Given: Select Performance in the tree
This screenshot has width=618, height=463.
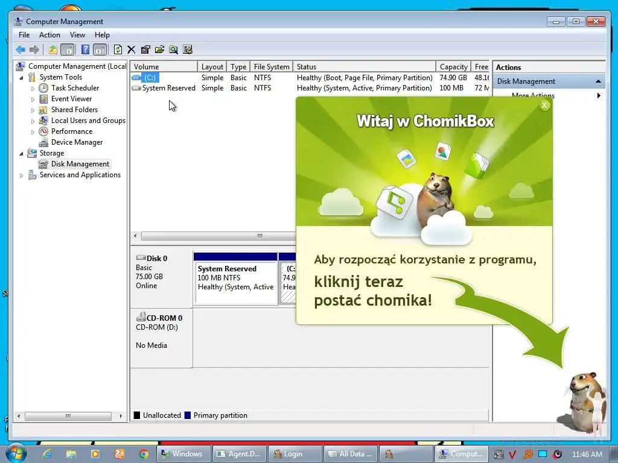Looking at the screenshot, I should (x=72, y=131).
